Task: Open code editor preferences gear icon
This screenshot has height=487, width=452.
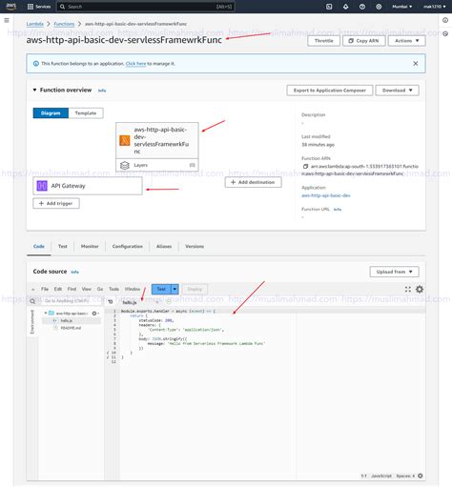Action: (420, 289)
